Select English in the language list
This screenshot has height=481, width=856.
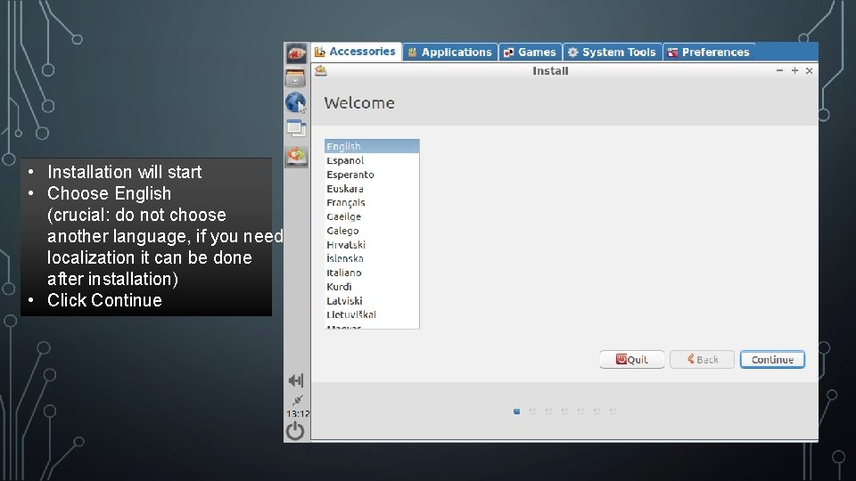(372, 146)
